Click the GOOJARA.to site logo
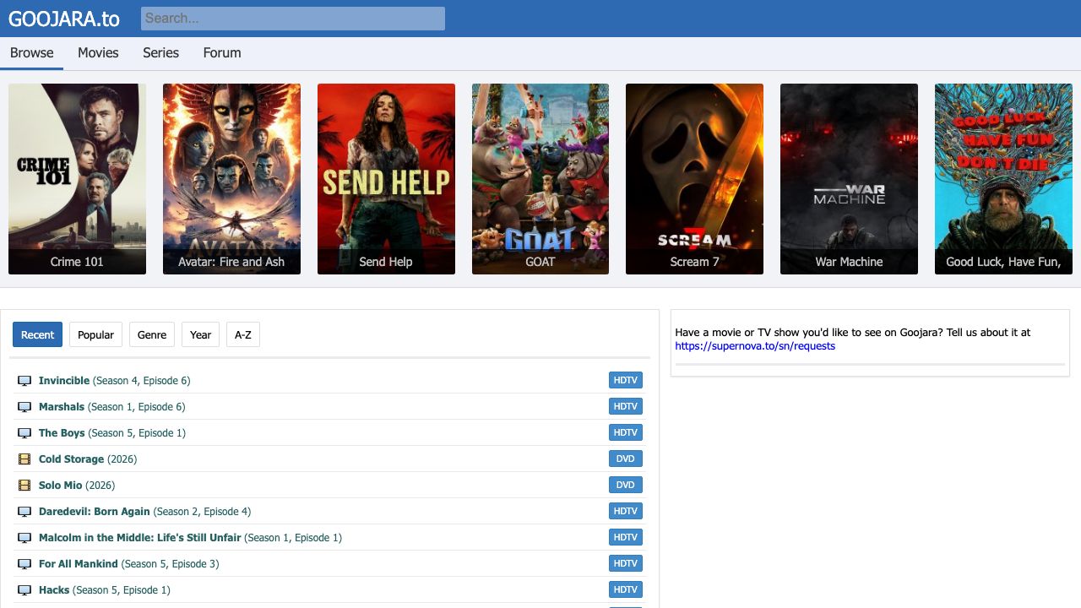The height and width of the screenshot is (608, 1081). coord(64,19)
